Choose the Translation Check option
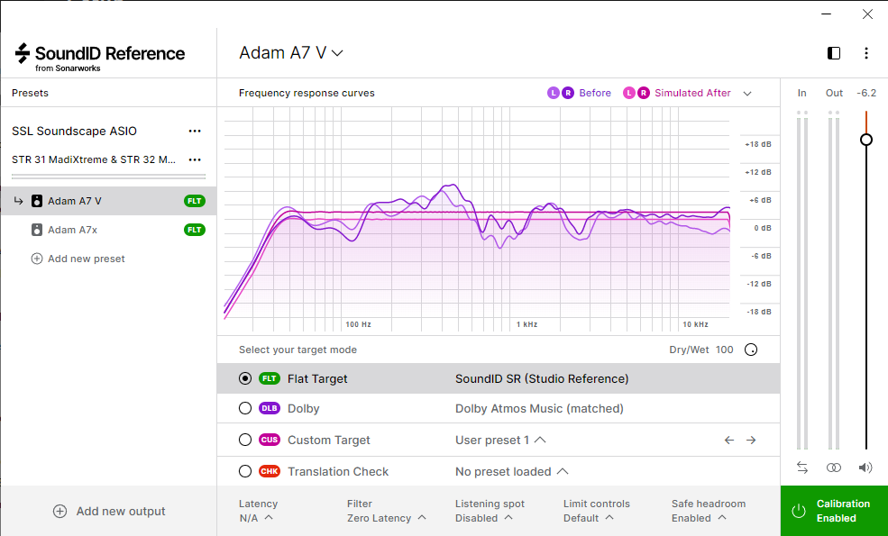Image resolution: width=888 pixels, height=536 pixels. [244, 470]
